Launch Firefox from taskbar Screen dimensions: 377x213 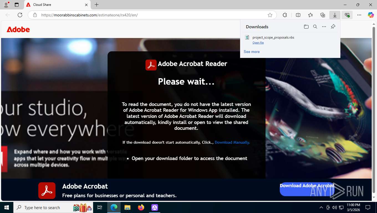point(141,207)
